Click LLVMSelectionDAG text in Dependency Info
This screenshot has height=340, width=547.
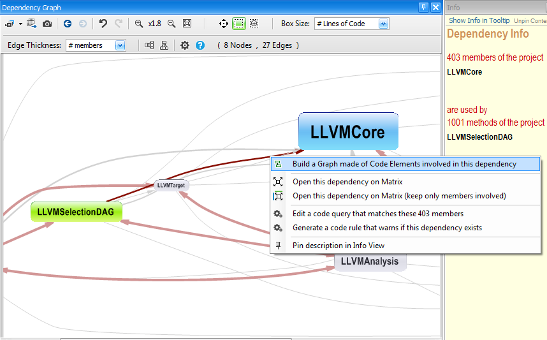tap(479, 137)
